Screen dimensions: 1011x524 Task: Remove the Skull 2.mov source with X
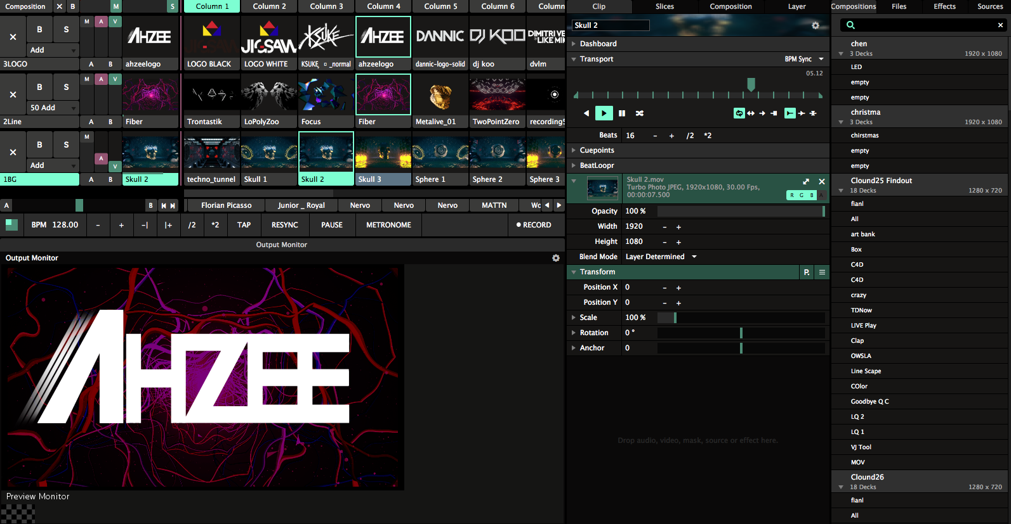822,182
